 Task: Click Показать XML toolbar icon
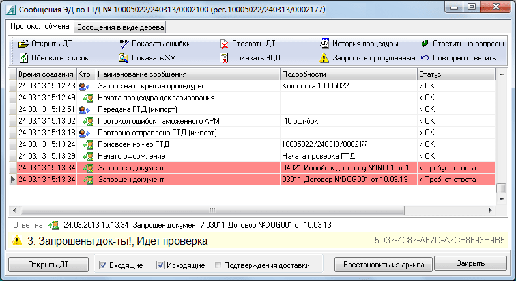(x=123, y=58)
